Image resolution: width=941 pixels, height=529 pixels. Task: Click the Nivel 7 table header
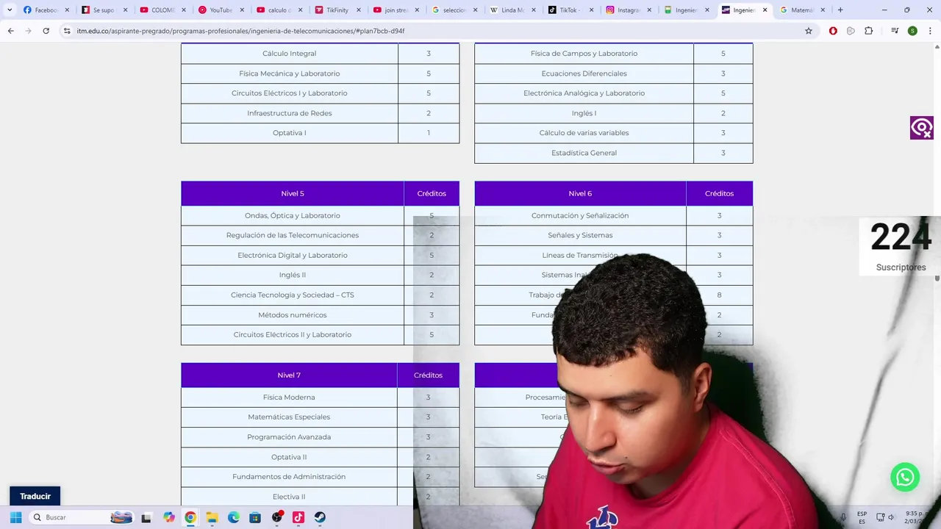coord(289,375)
